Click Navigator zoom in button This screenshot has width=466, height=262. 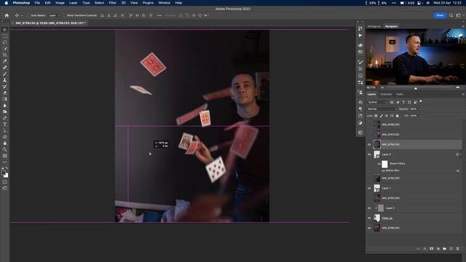click(457, 88)
